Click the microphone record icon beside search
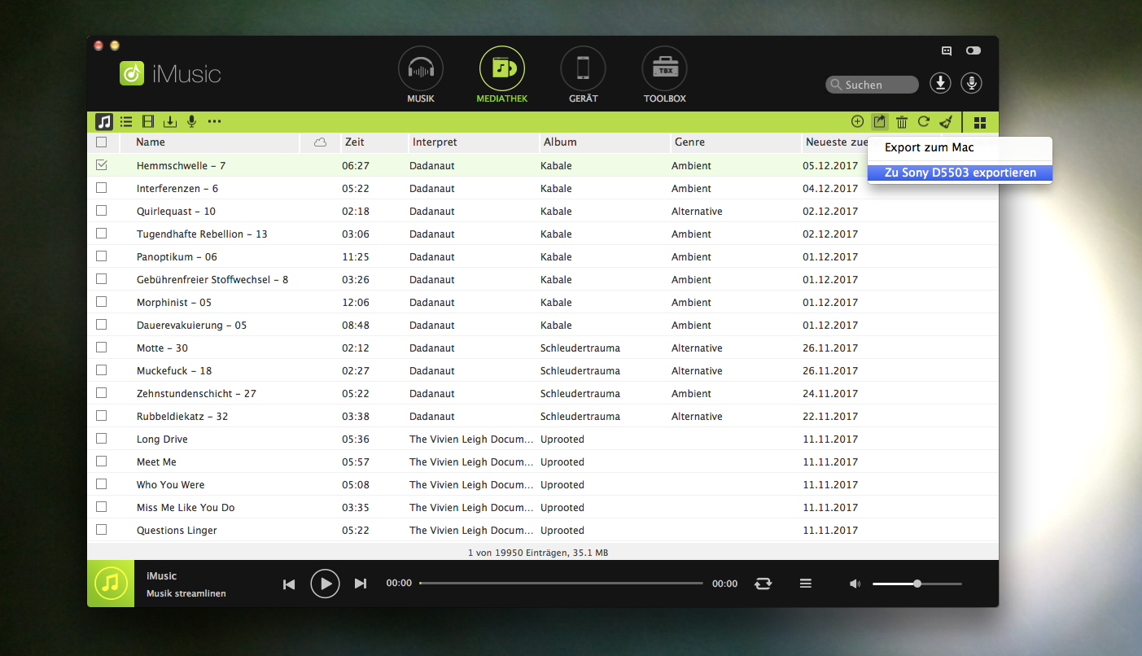1142x656 pixels. [971, 84]
